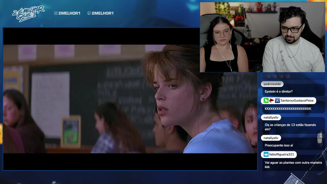Screen dimensions: 327x184
Task: Click the movie video showing the classroom scene
Action: point(130,99)
